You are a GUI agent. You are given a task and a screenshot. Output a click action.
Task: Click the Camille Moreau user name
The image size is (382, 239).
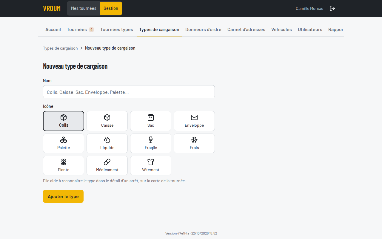[x=309, y=8]
